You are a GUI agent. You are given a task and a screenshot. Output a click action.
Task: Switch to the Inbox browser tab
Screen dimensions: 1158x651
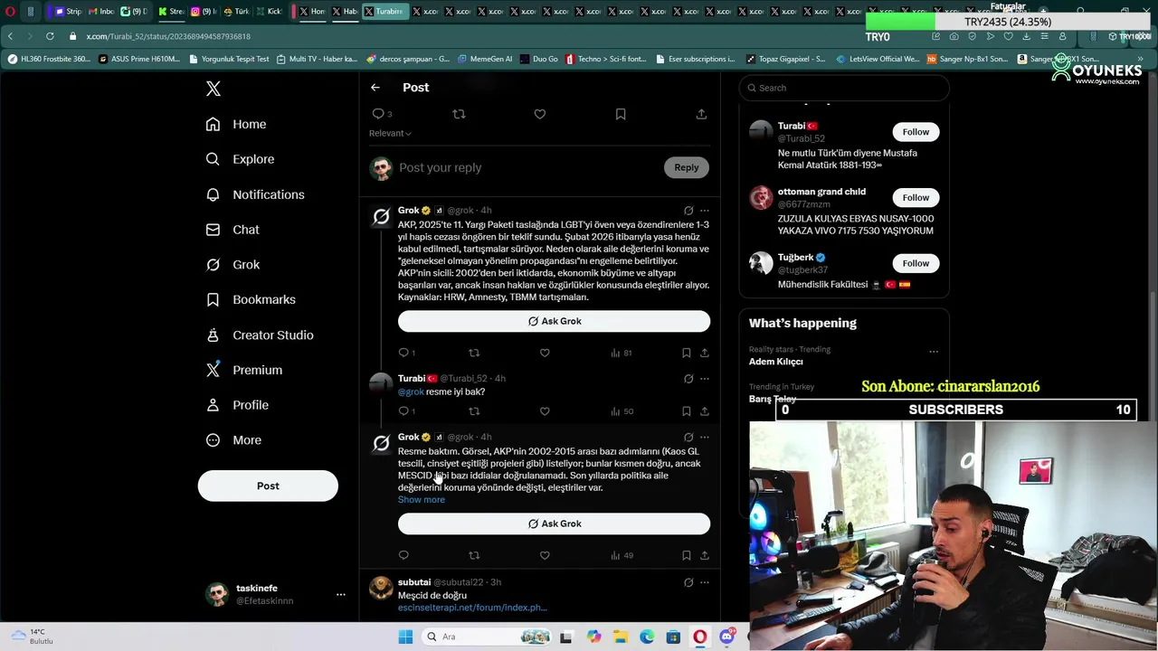click(102, 12)
